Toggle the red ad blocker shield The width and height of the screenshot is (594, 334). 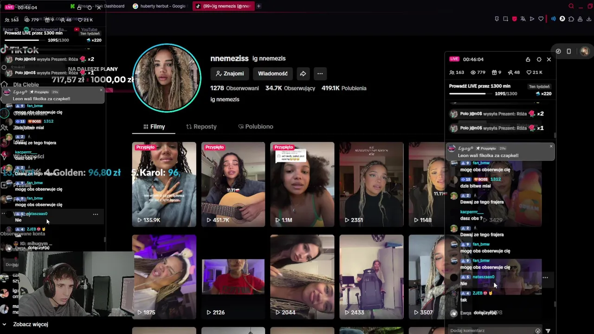coord(514,19)
